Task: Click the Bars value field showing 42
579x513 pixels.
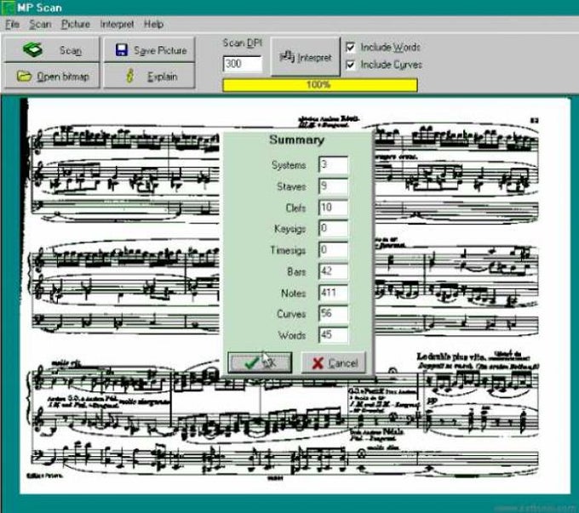Action: click(333, 271)
